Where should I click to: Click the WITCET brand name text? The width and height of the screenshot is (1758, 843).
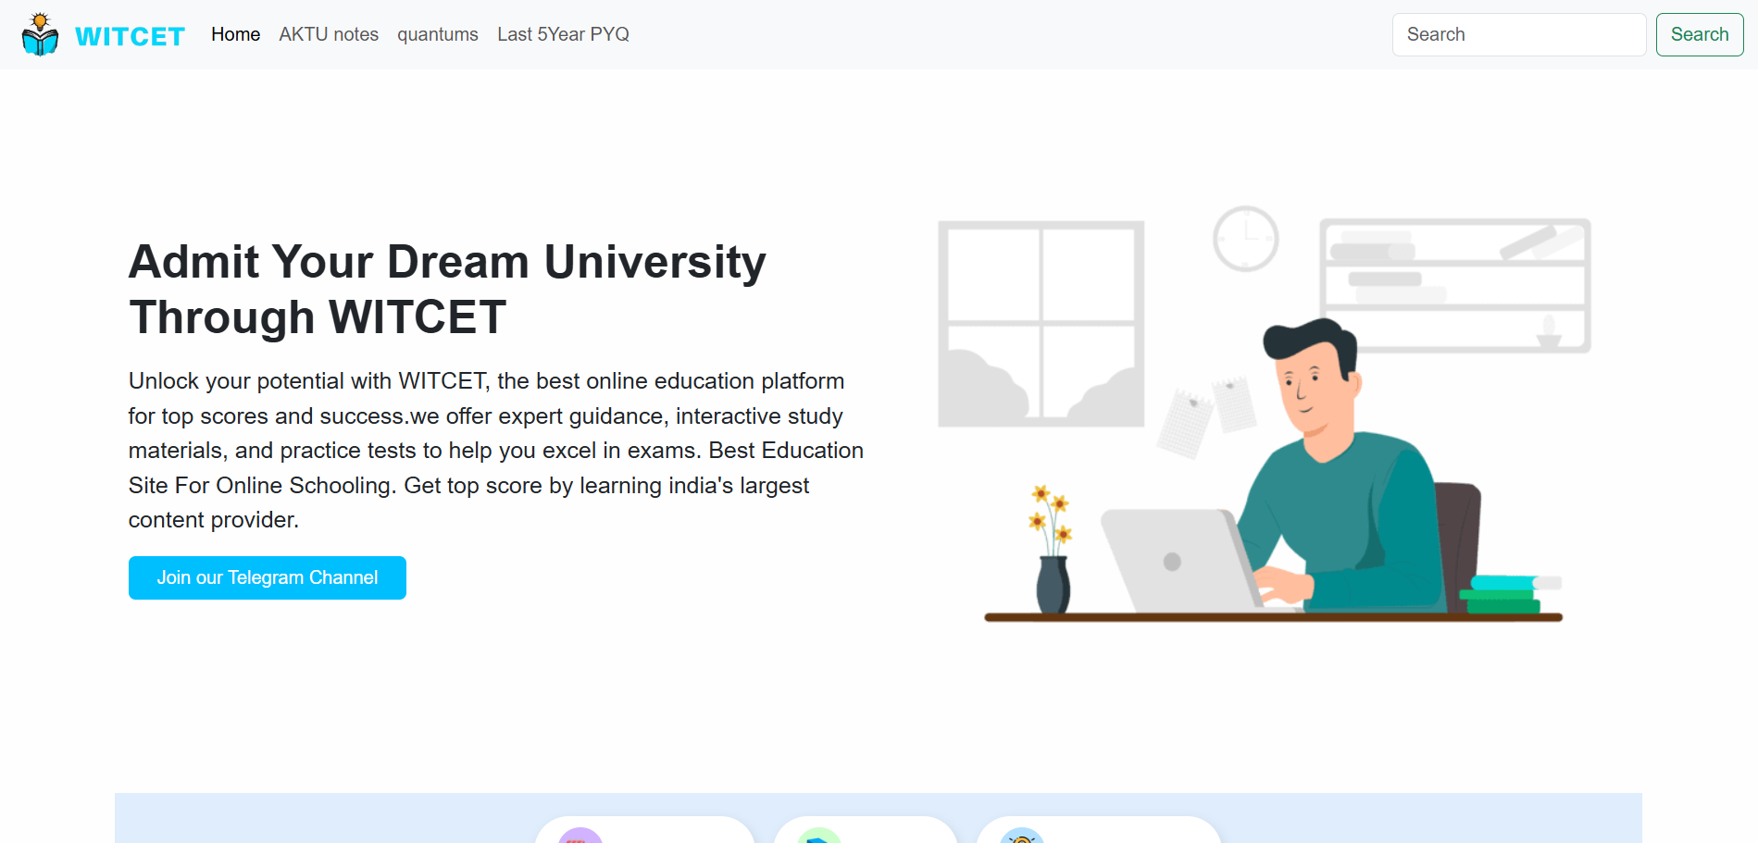[x=130, y=36]
